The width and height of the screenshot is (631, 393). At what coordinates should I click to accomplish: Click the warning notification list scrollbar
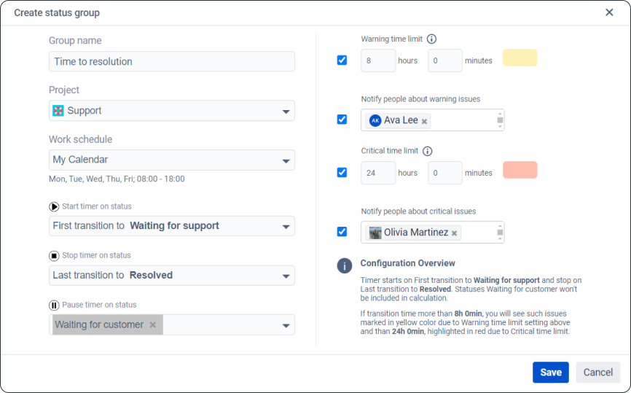tap(500, 120)
